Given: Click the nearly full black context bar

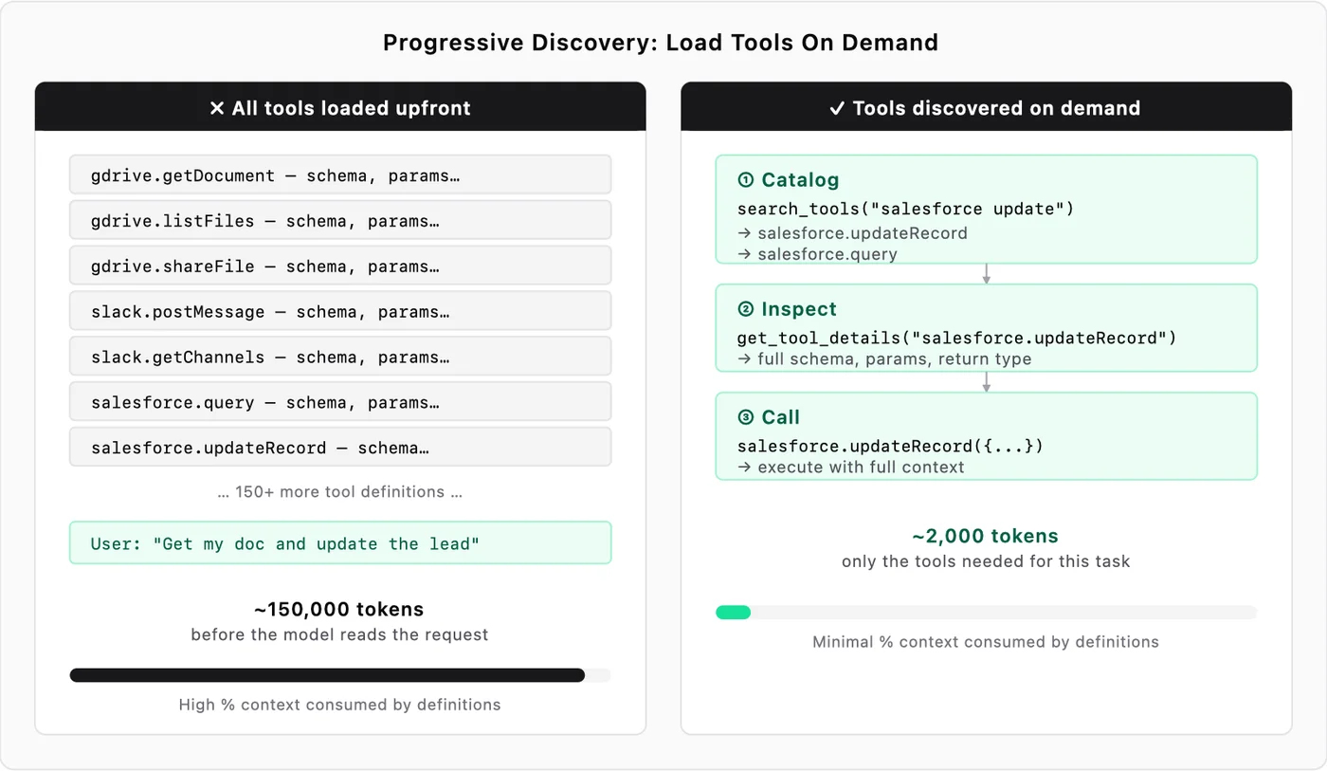Looking at the screenshot, I should [x=327, y=675].
